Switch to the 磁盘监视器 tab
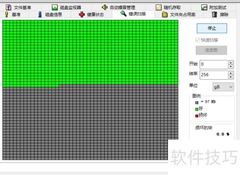The image size is (240, 175). click(x=66, y=7)
